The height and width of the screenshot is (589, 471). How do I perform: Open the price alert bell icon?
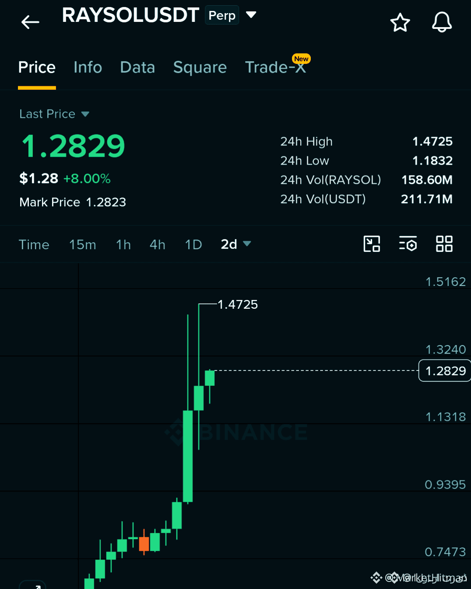[442, 22]
